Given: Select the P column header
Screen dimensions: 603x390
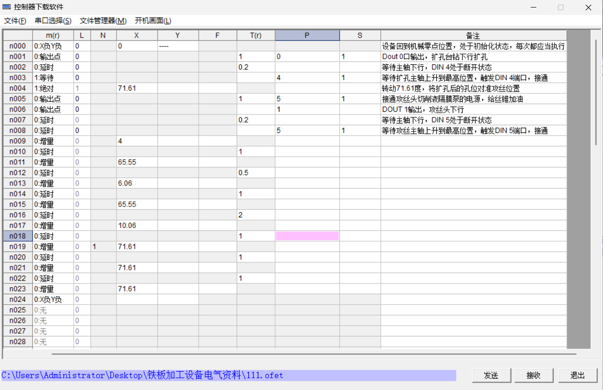Looking at the screenshot, I should (307, 35).
